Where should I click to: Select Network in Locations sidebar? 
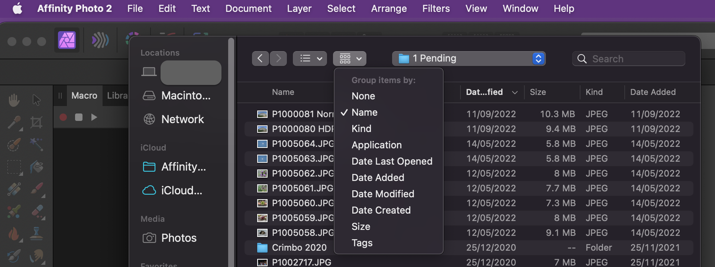coord(174,119)
